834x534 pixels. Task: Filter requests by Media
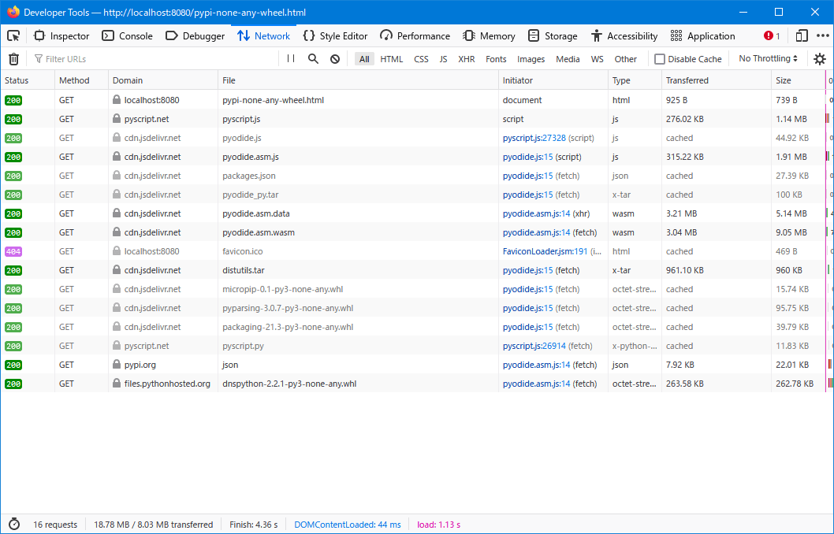568,59
